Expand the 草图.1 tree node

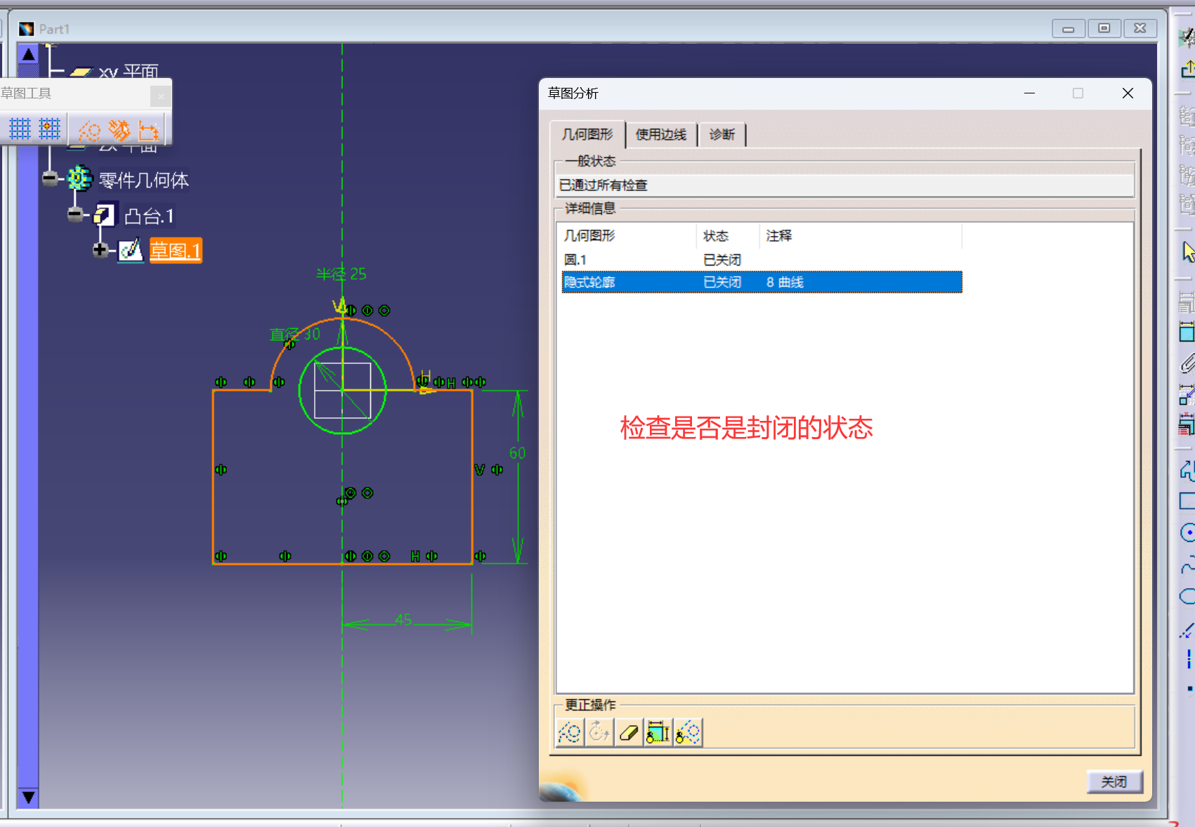[x=100, y=249]
